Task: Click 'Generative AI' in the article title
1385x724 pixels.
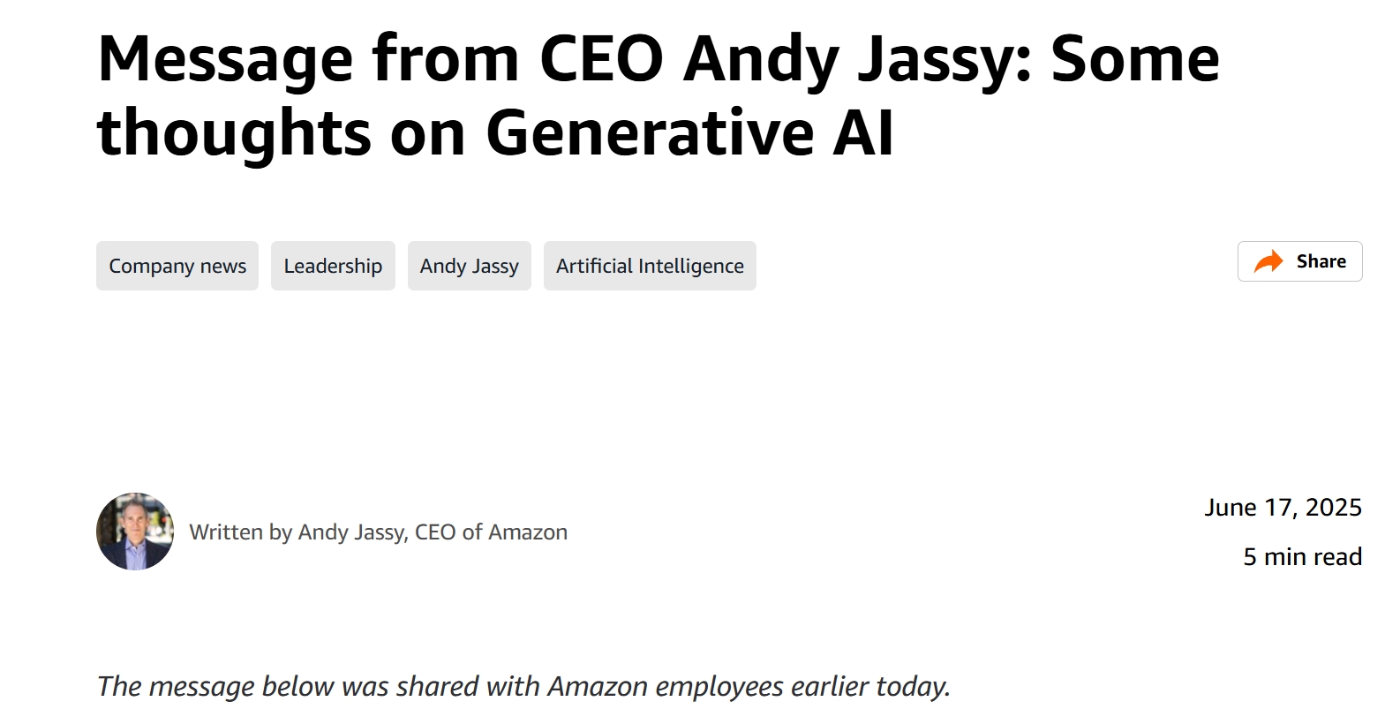Action: tap(689, 133)
